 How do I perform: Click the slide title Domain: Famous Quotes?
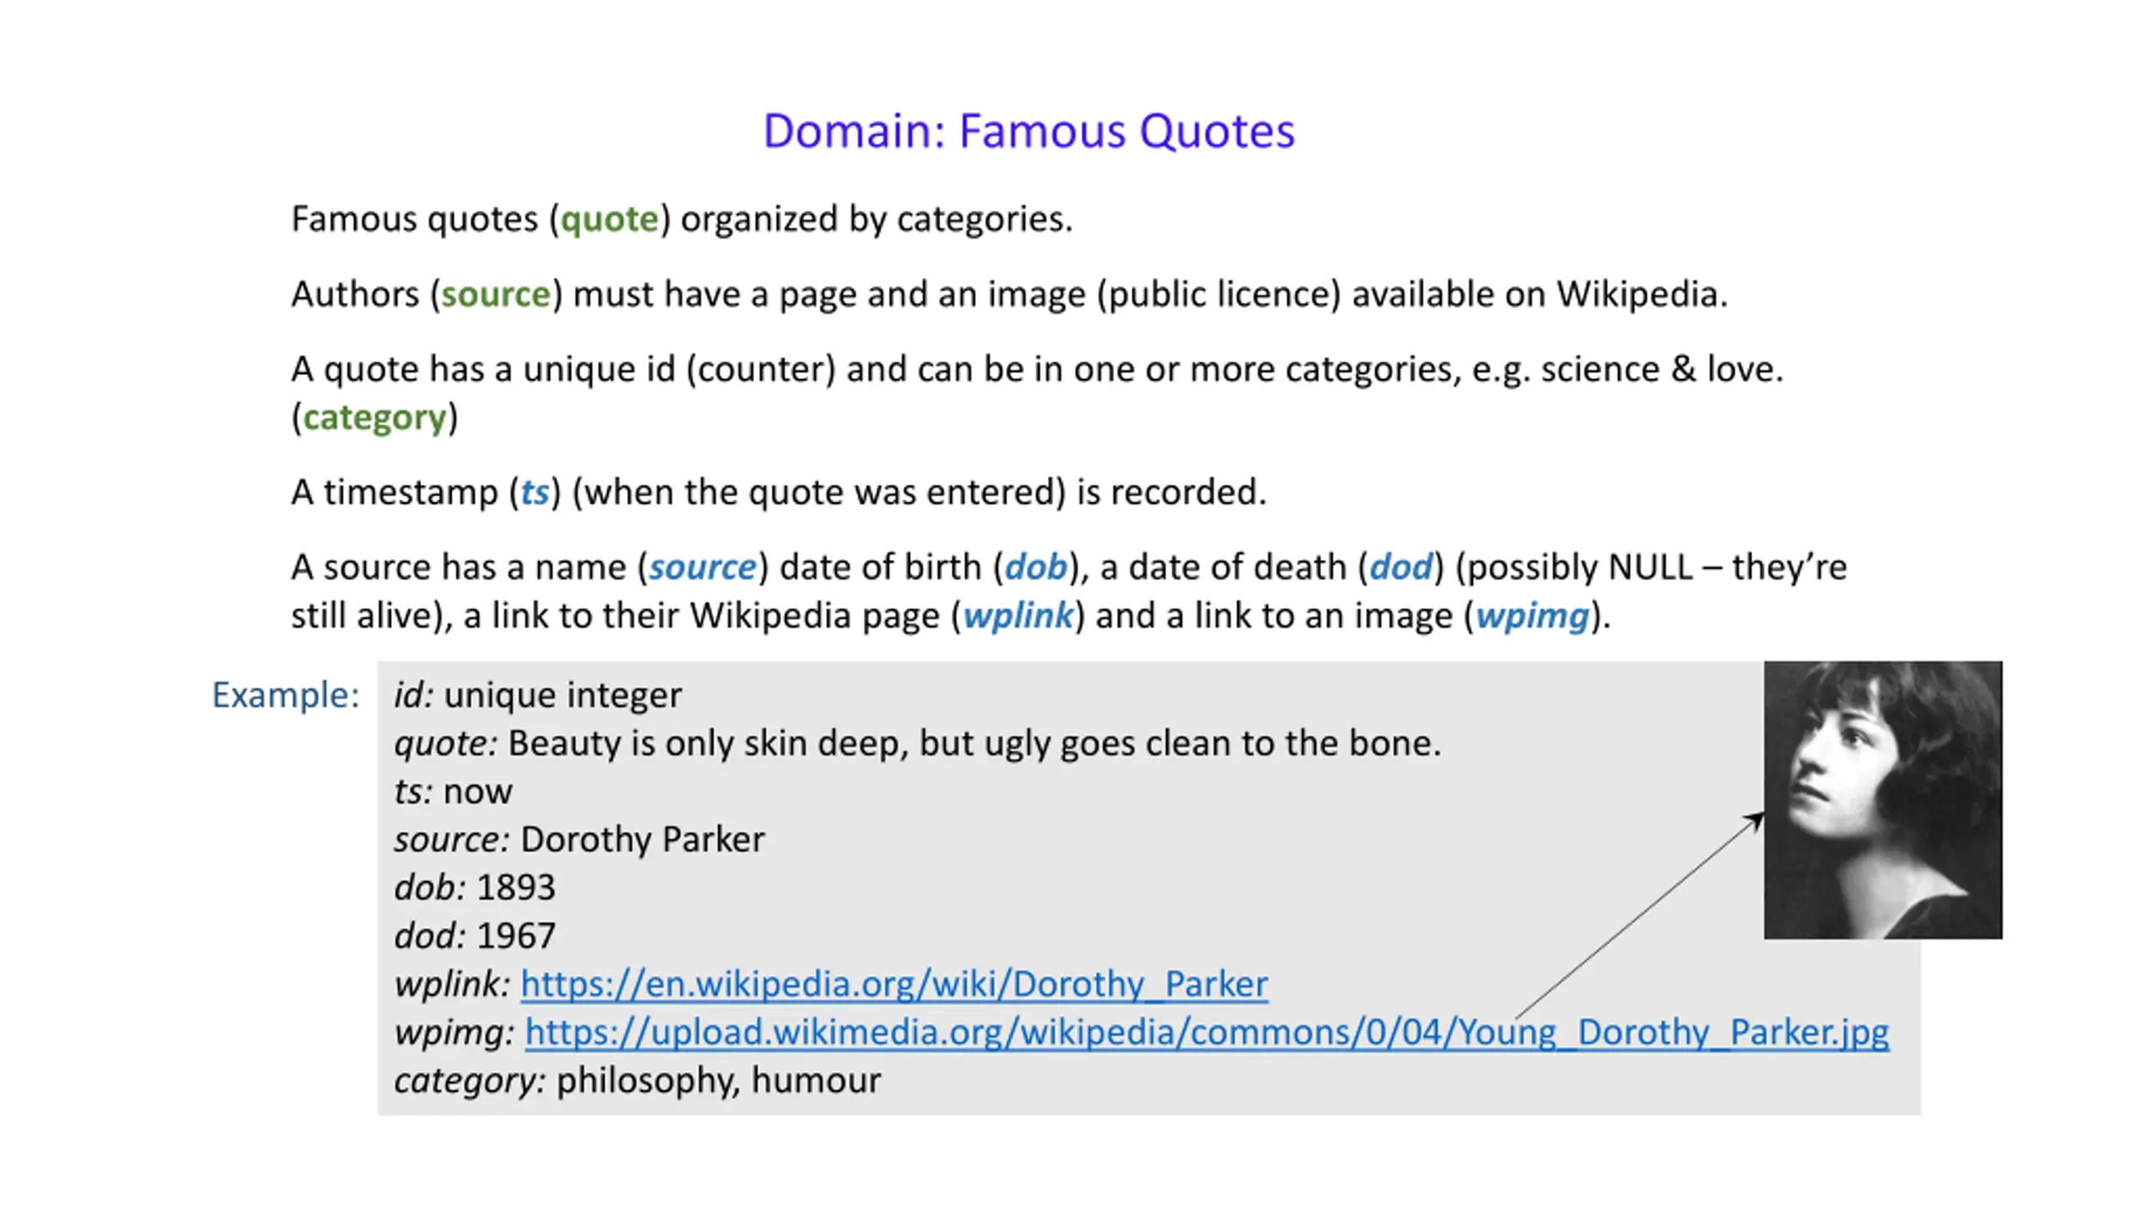pos(1028,131)
